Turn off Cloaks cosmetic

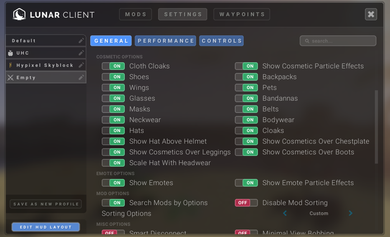pos(246,130)
